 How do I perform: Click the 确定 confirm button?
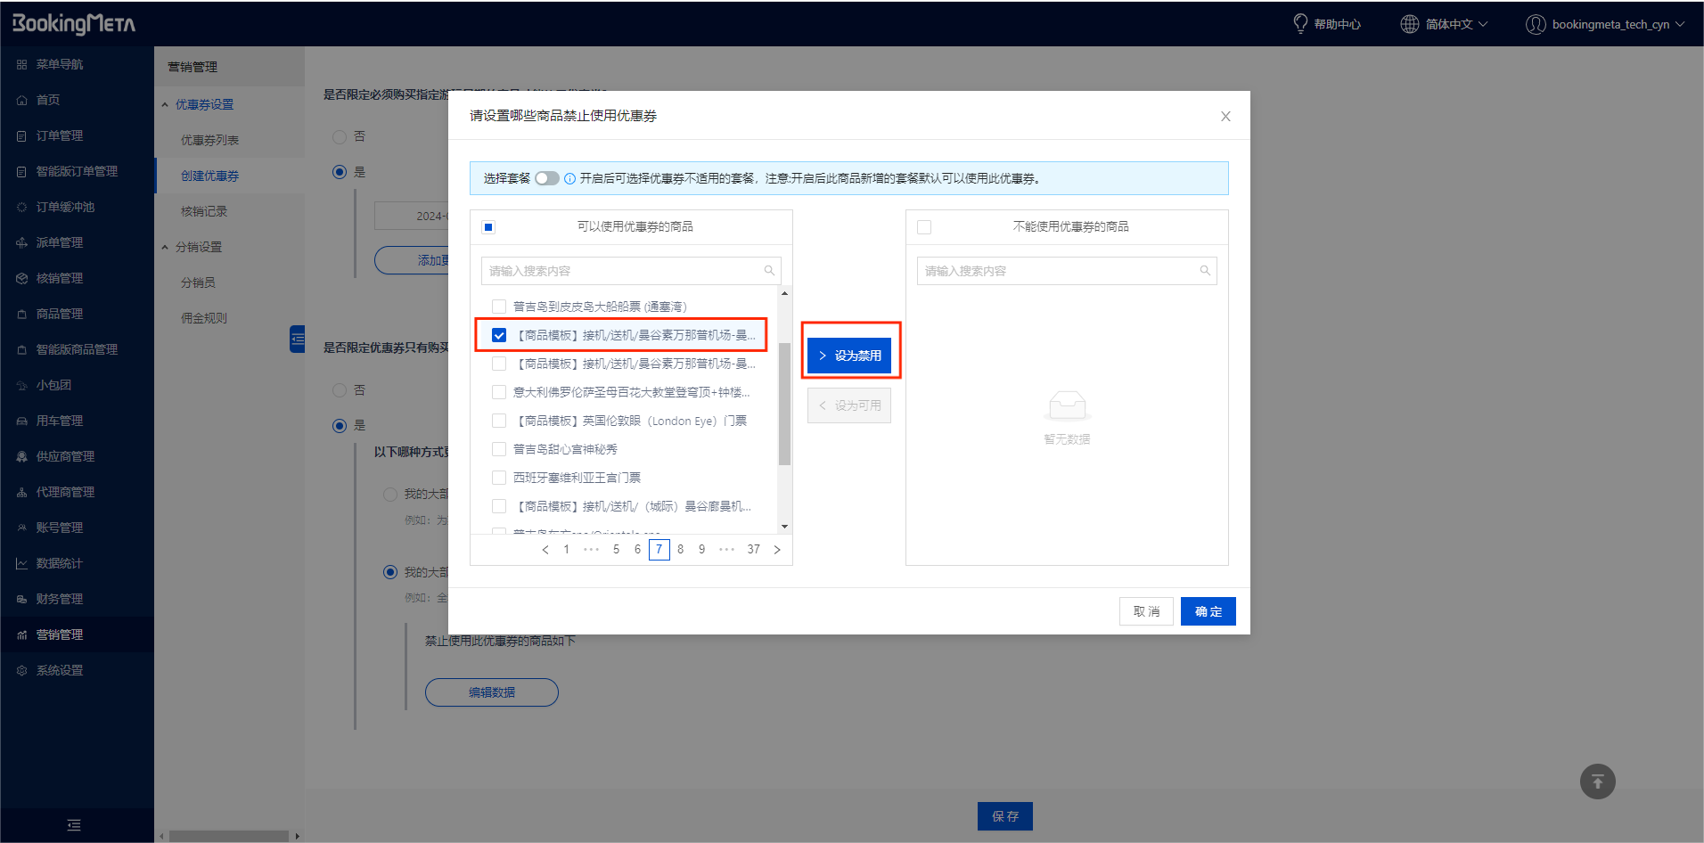pos(1208,611)
